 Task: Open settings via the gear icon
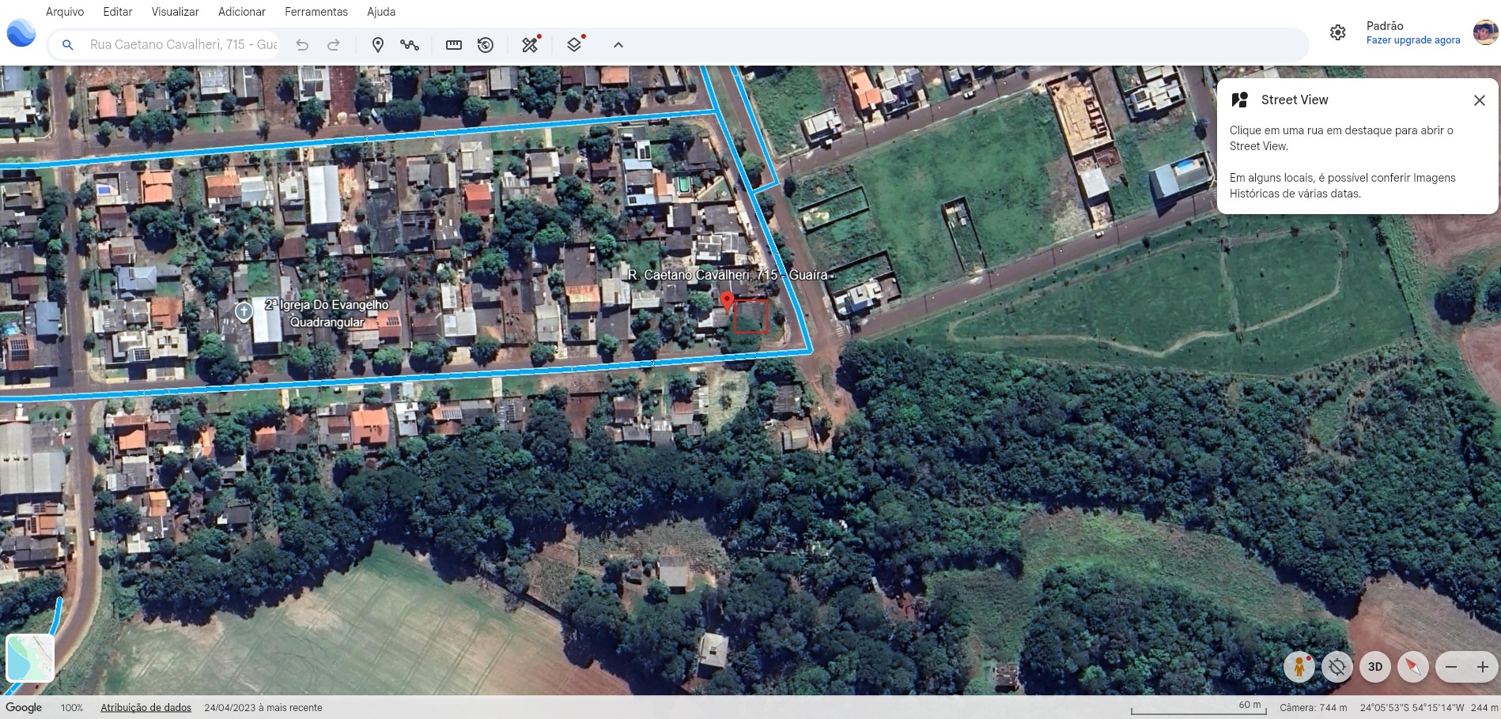[1337, 32]
